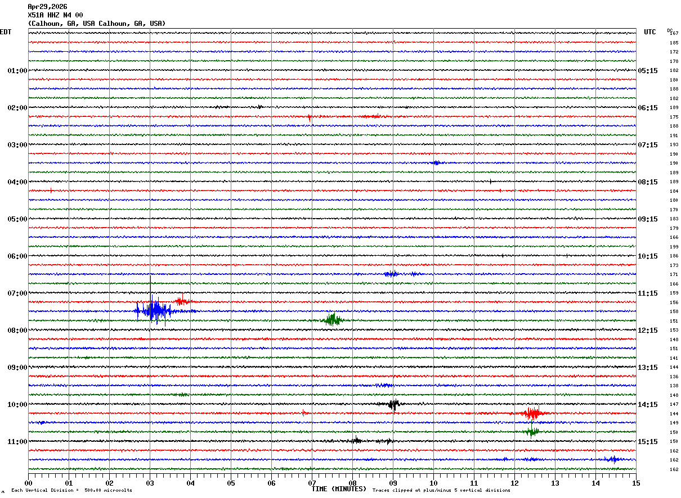Click the "04:00" EDT time label
Screen dimensions: 681x498
[17, 182]
